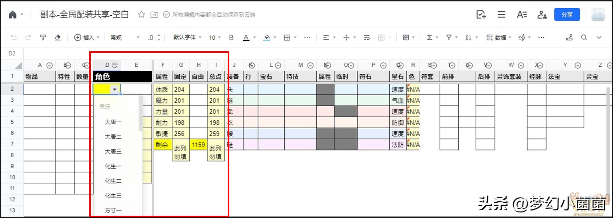The width and height of the screenshot is (613, 218).
Task: Open the three-line outline menu
Action: 502,14
